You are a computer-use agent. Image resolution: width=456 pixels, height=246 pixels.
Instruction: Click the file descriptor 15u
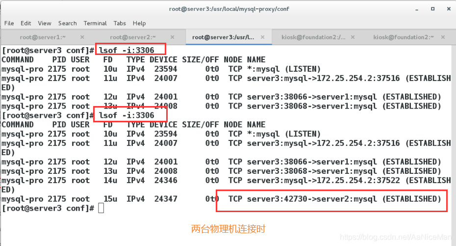(110, 199)
